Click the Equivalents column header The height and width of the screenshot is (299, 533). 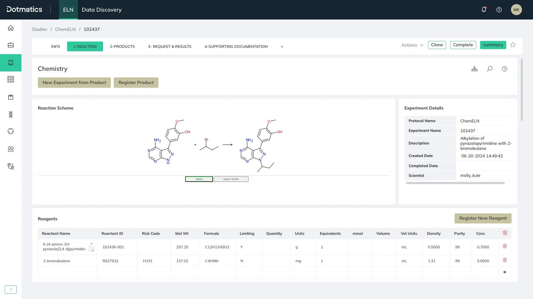coord(330,234)
